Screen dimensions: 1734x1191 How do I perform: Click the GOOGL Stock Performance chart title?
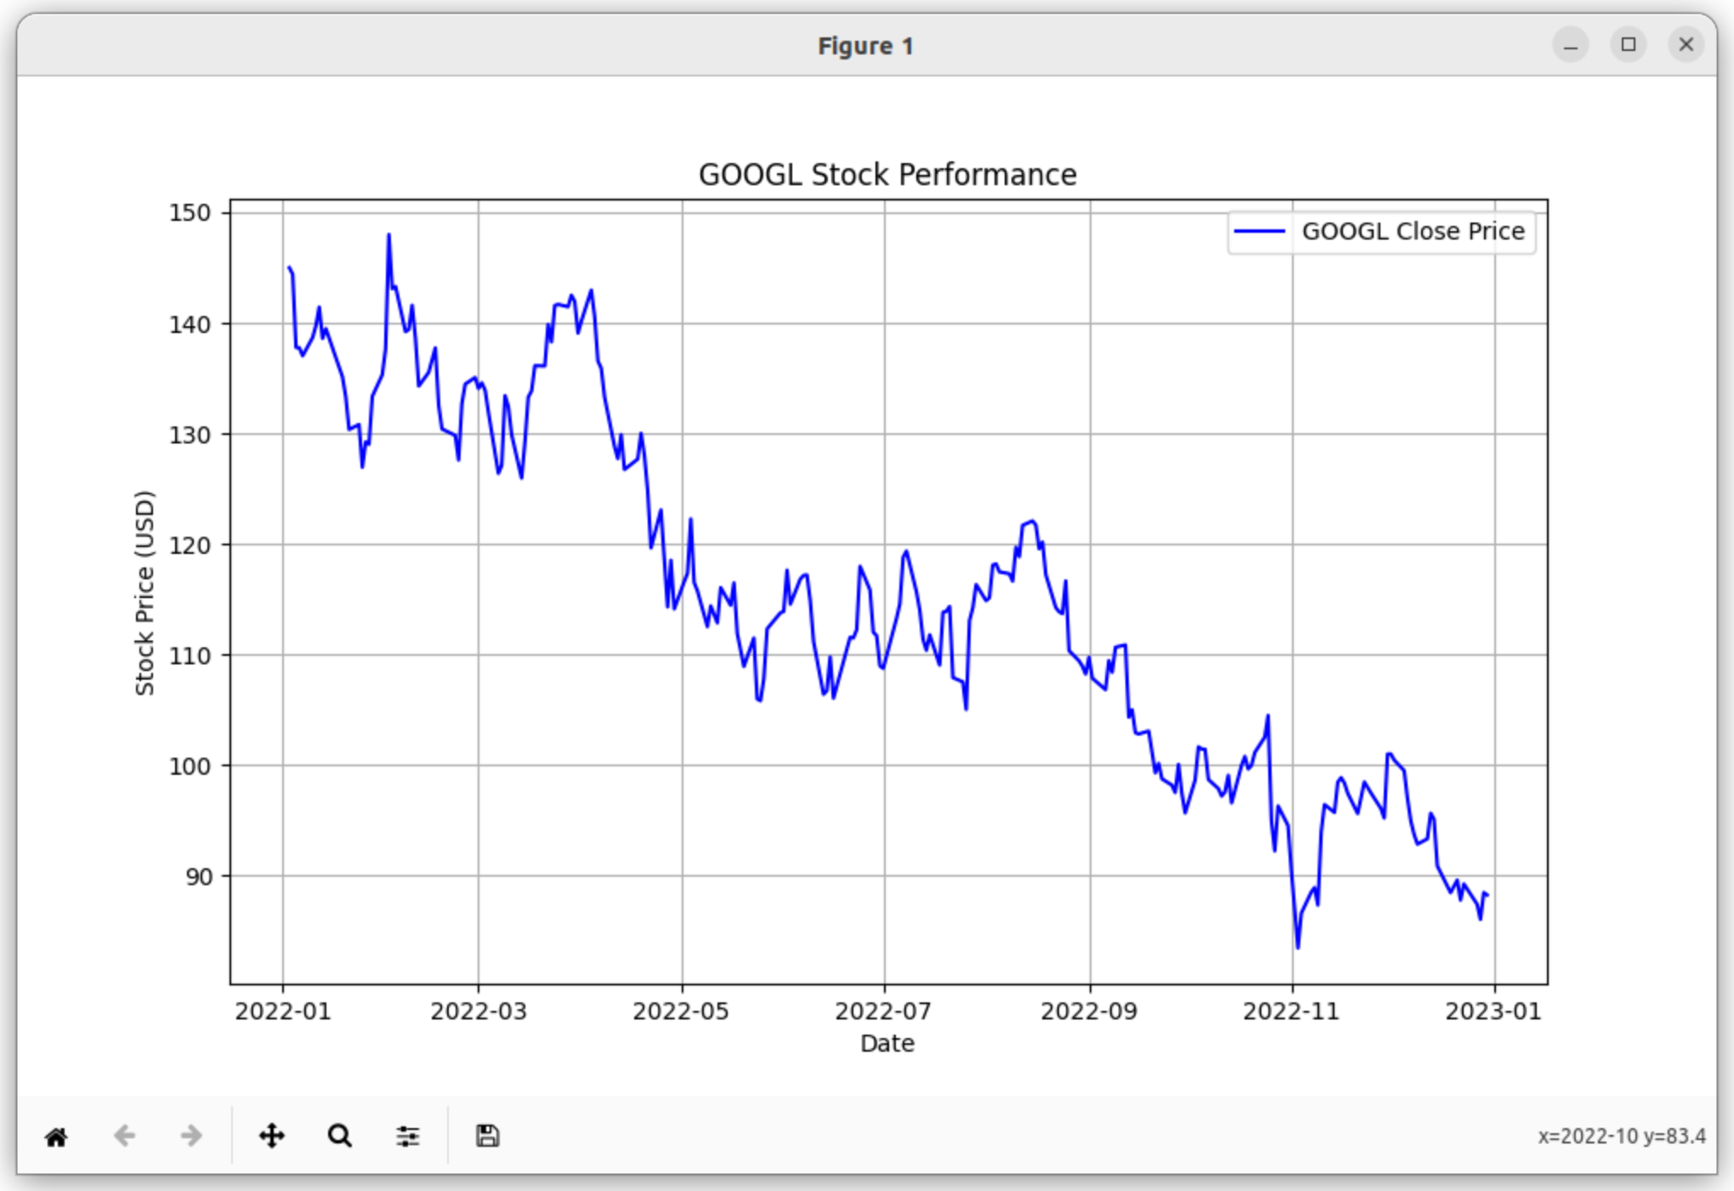click(887, 175)
